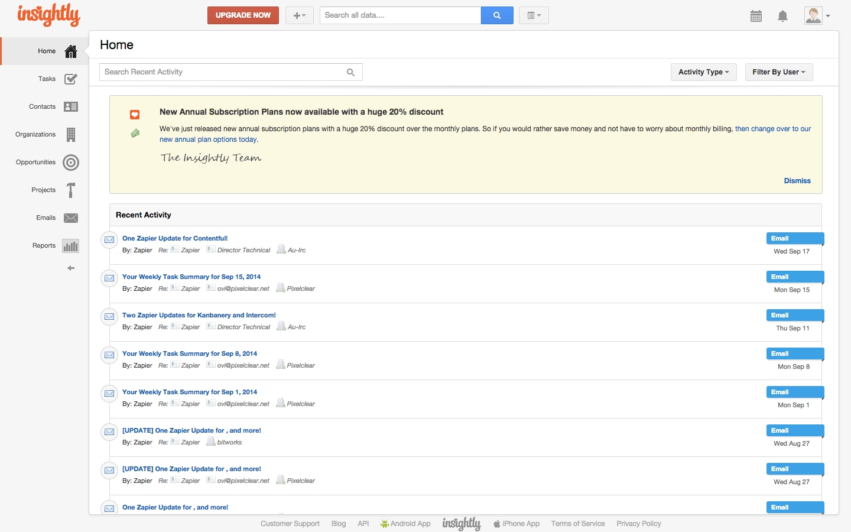Screen dimensions: 851x532
Task: Click Au-Irc in the Contentful email row
Action: (297, 251)
